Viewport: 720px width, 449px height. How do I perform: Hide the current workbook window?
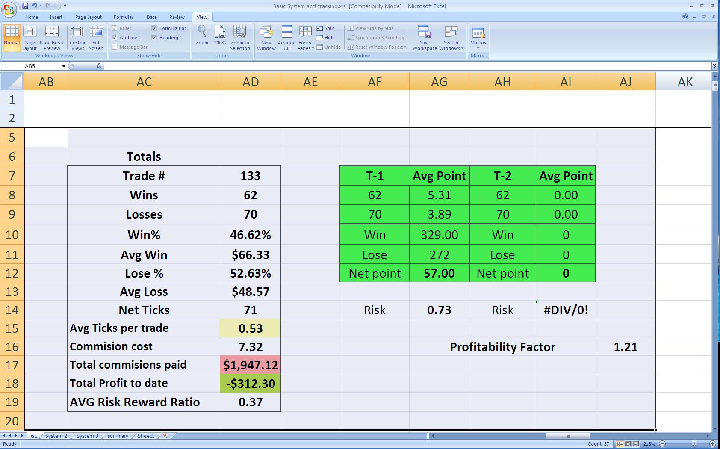(x=326, y=38)
